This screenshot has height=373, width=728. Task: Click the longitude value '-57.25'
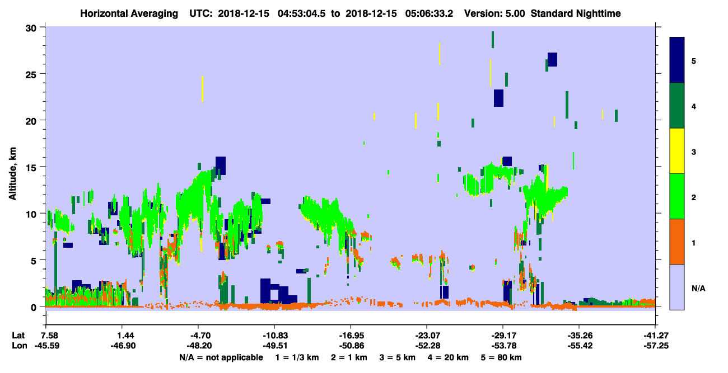point(655,346)
